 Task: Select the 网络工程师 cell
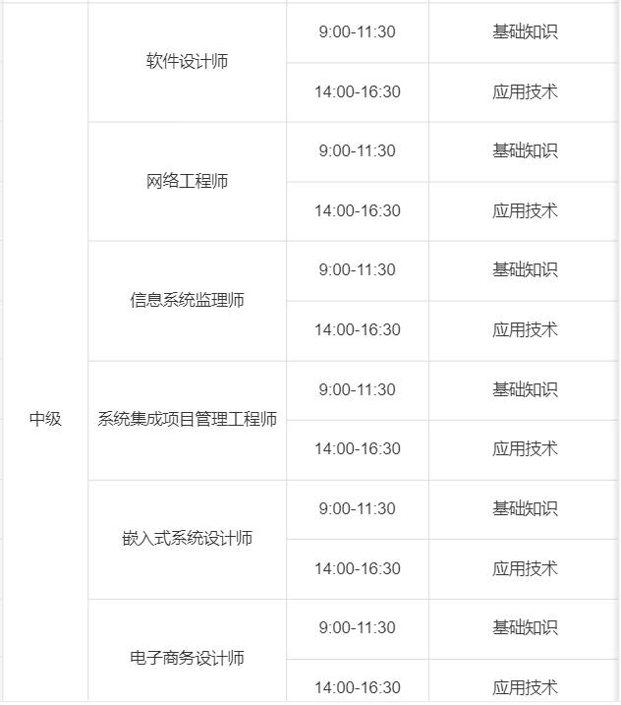click(187, 181)
